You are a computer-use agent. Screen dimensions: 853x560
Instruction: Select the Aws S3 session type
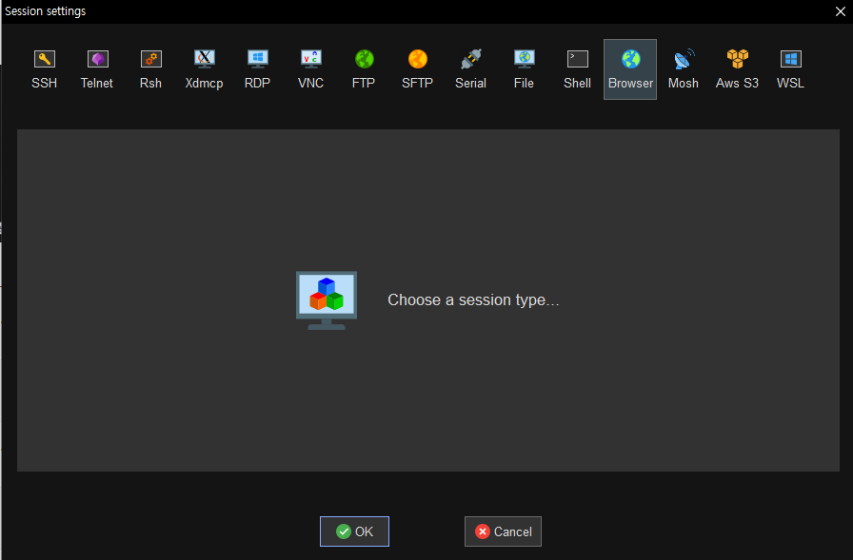737,69
